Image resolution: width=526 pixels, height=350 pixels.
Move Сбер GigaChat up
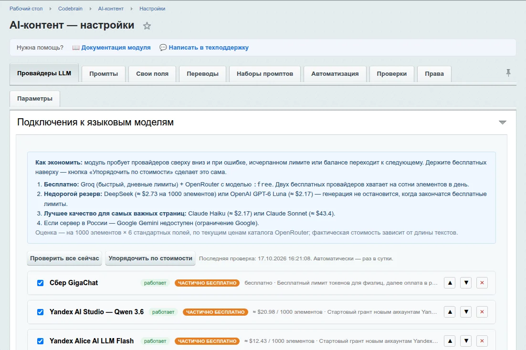pos(450,283)
